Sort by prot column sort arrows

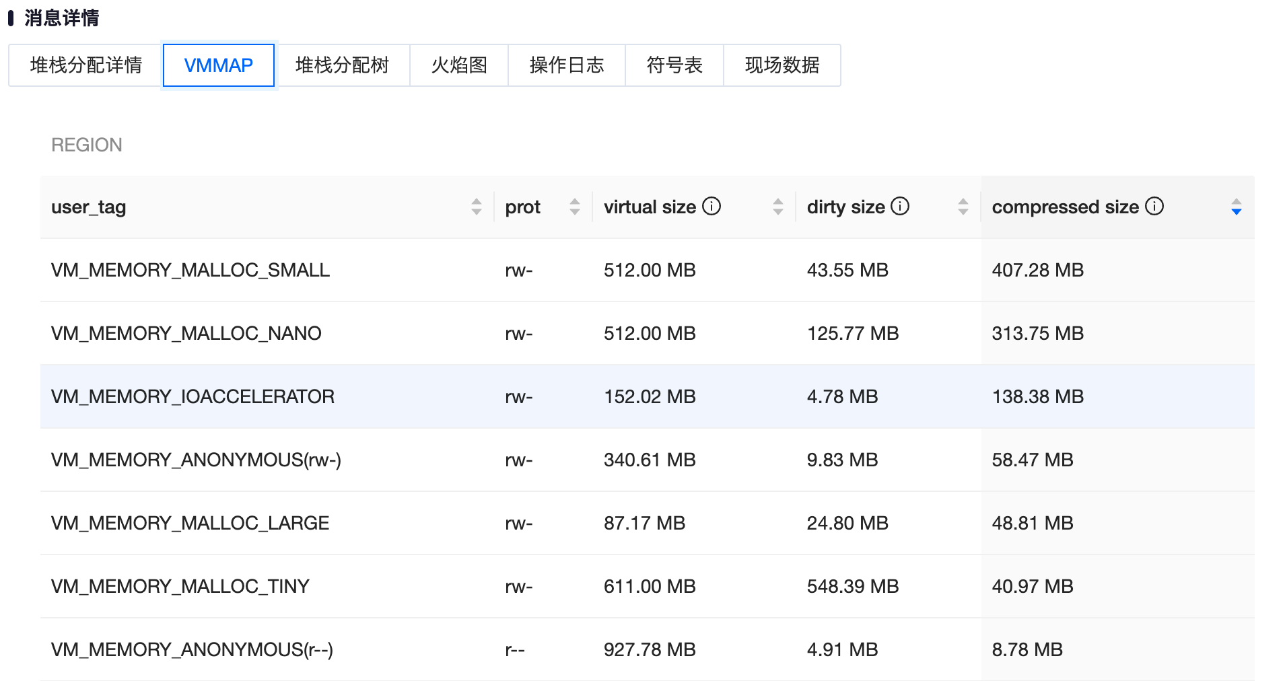click(574, 207)
